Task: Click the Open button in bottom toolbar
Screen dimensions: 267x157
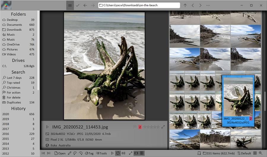Action: [60, 153]
